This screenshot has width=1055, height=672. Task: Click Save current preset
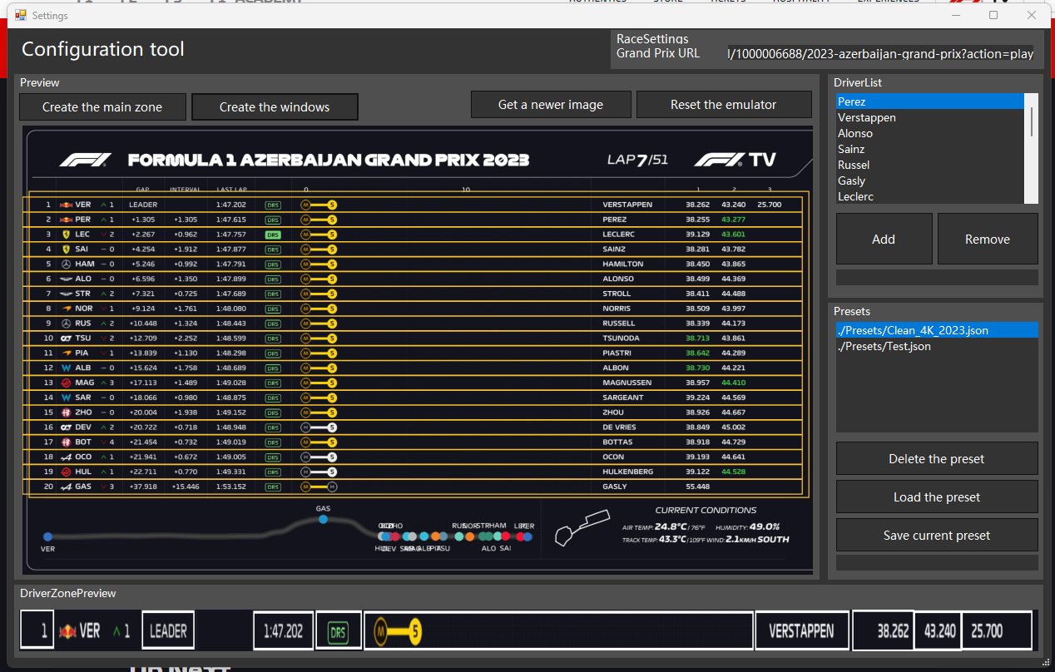[936, 535]
